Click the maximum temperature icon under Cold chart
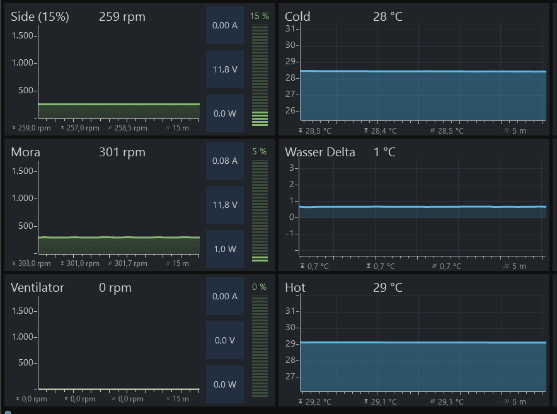557x414 pixels. click(301, 130)
